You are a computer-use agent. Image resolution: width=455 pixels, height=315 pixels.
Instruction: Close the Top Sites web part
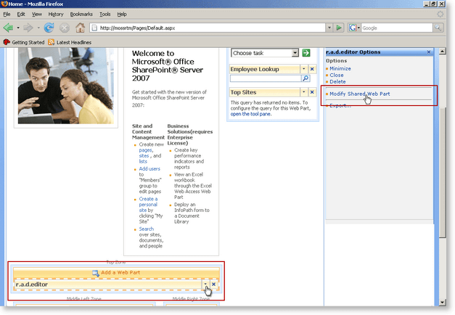tap(312, 92)
